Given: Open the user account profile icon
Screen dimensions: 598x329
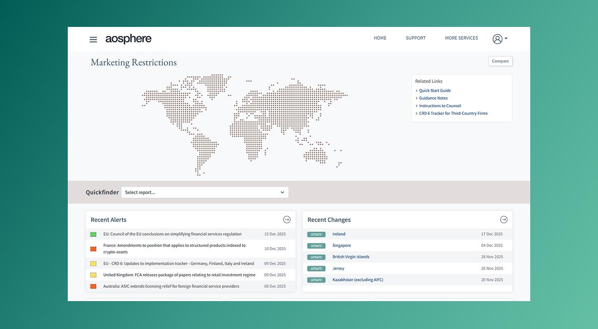Looking at the screenshot, I should (x=497, y=39).
